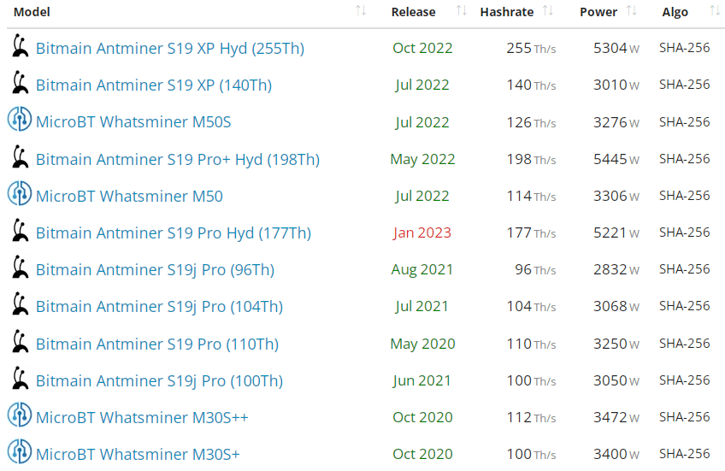Click SHA-256 in the Whatsminer M50S row
Image resolution: width=725 pixels, height=471 pixels.
(x=684, y=122)
